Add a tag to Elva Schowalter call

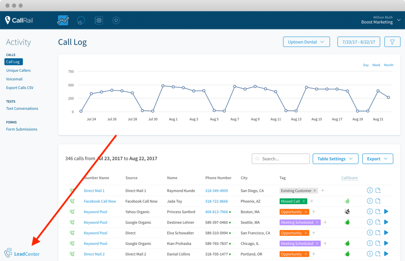[x=313, y=233]
